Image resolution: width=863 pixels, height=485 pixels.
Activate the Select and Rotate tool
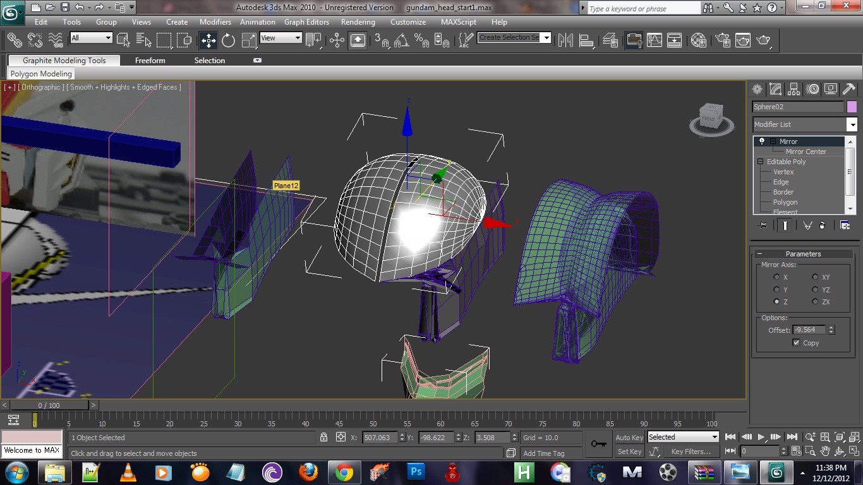tap(228, 40)
